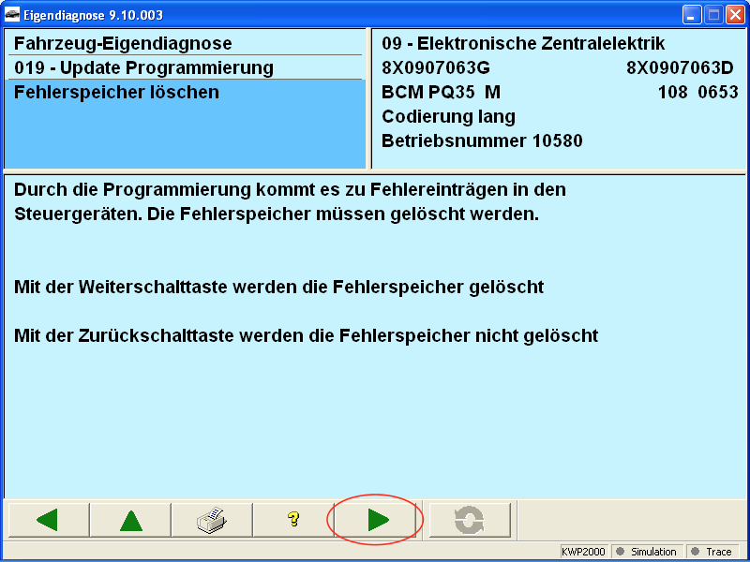The width and height of the screenshot is (750, 562).
Task: Select the 019 - Update Programmierung row
Action: (184, 67)
